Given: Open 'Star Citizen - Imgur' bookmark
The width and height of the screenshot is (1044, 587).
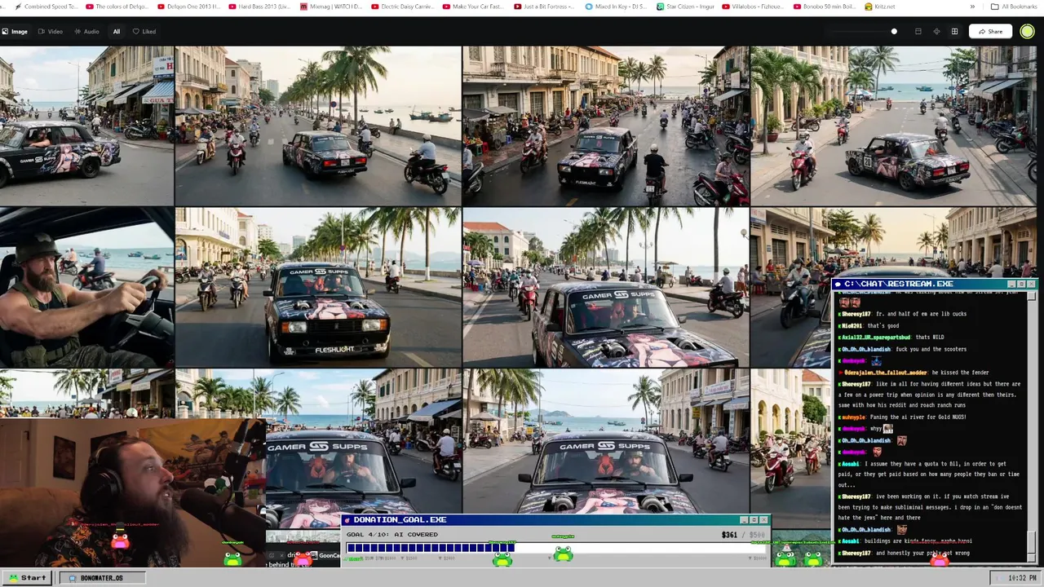Looking at the screenshot, I should point(687,7).
